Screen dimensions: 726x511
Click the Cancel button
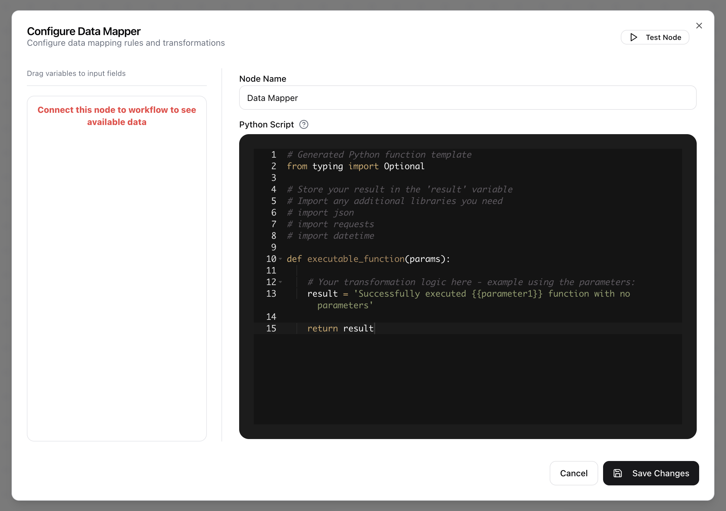[573, 473]
